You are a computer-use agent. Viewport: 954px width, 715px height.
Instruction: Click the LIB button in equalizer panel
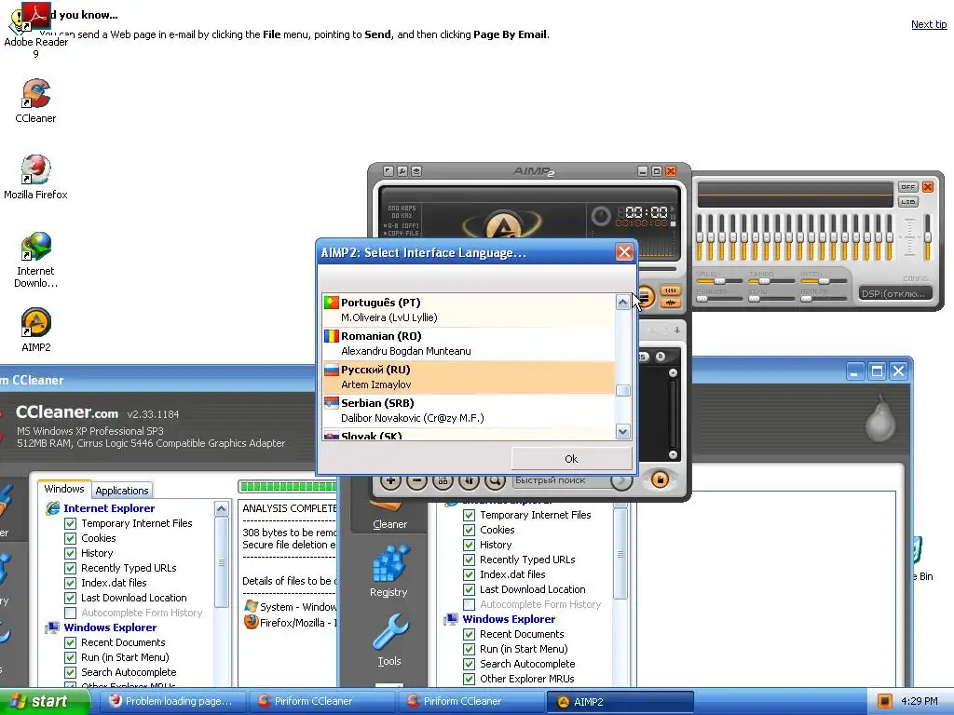coord(907,202)
